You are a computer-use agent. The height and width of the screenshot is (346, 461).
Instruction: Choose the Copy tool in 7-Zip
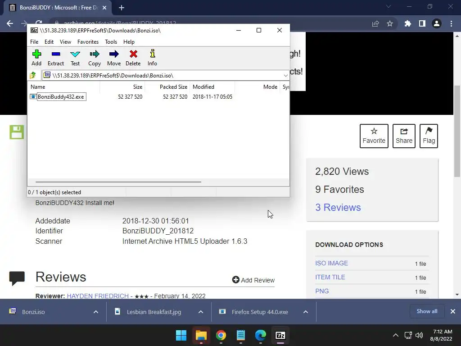point(95,58)
